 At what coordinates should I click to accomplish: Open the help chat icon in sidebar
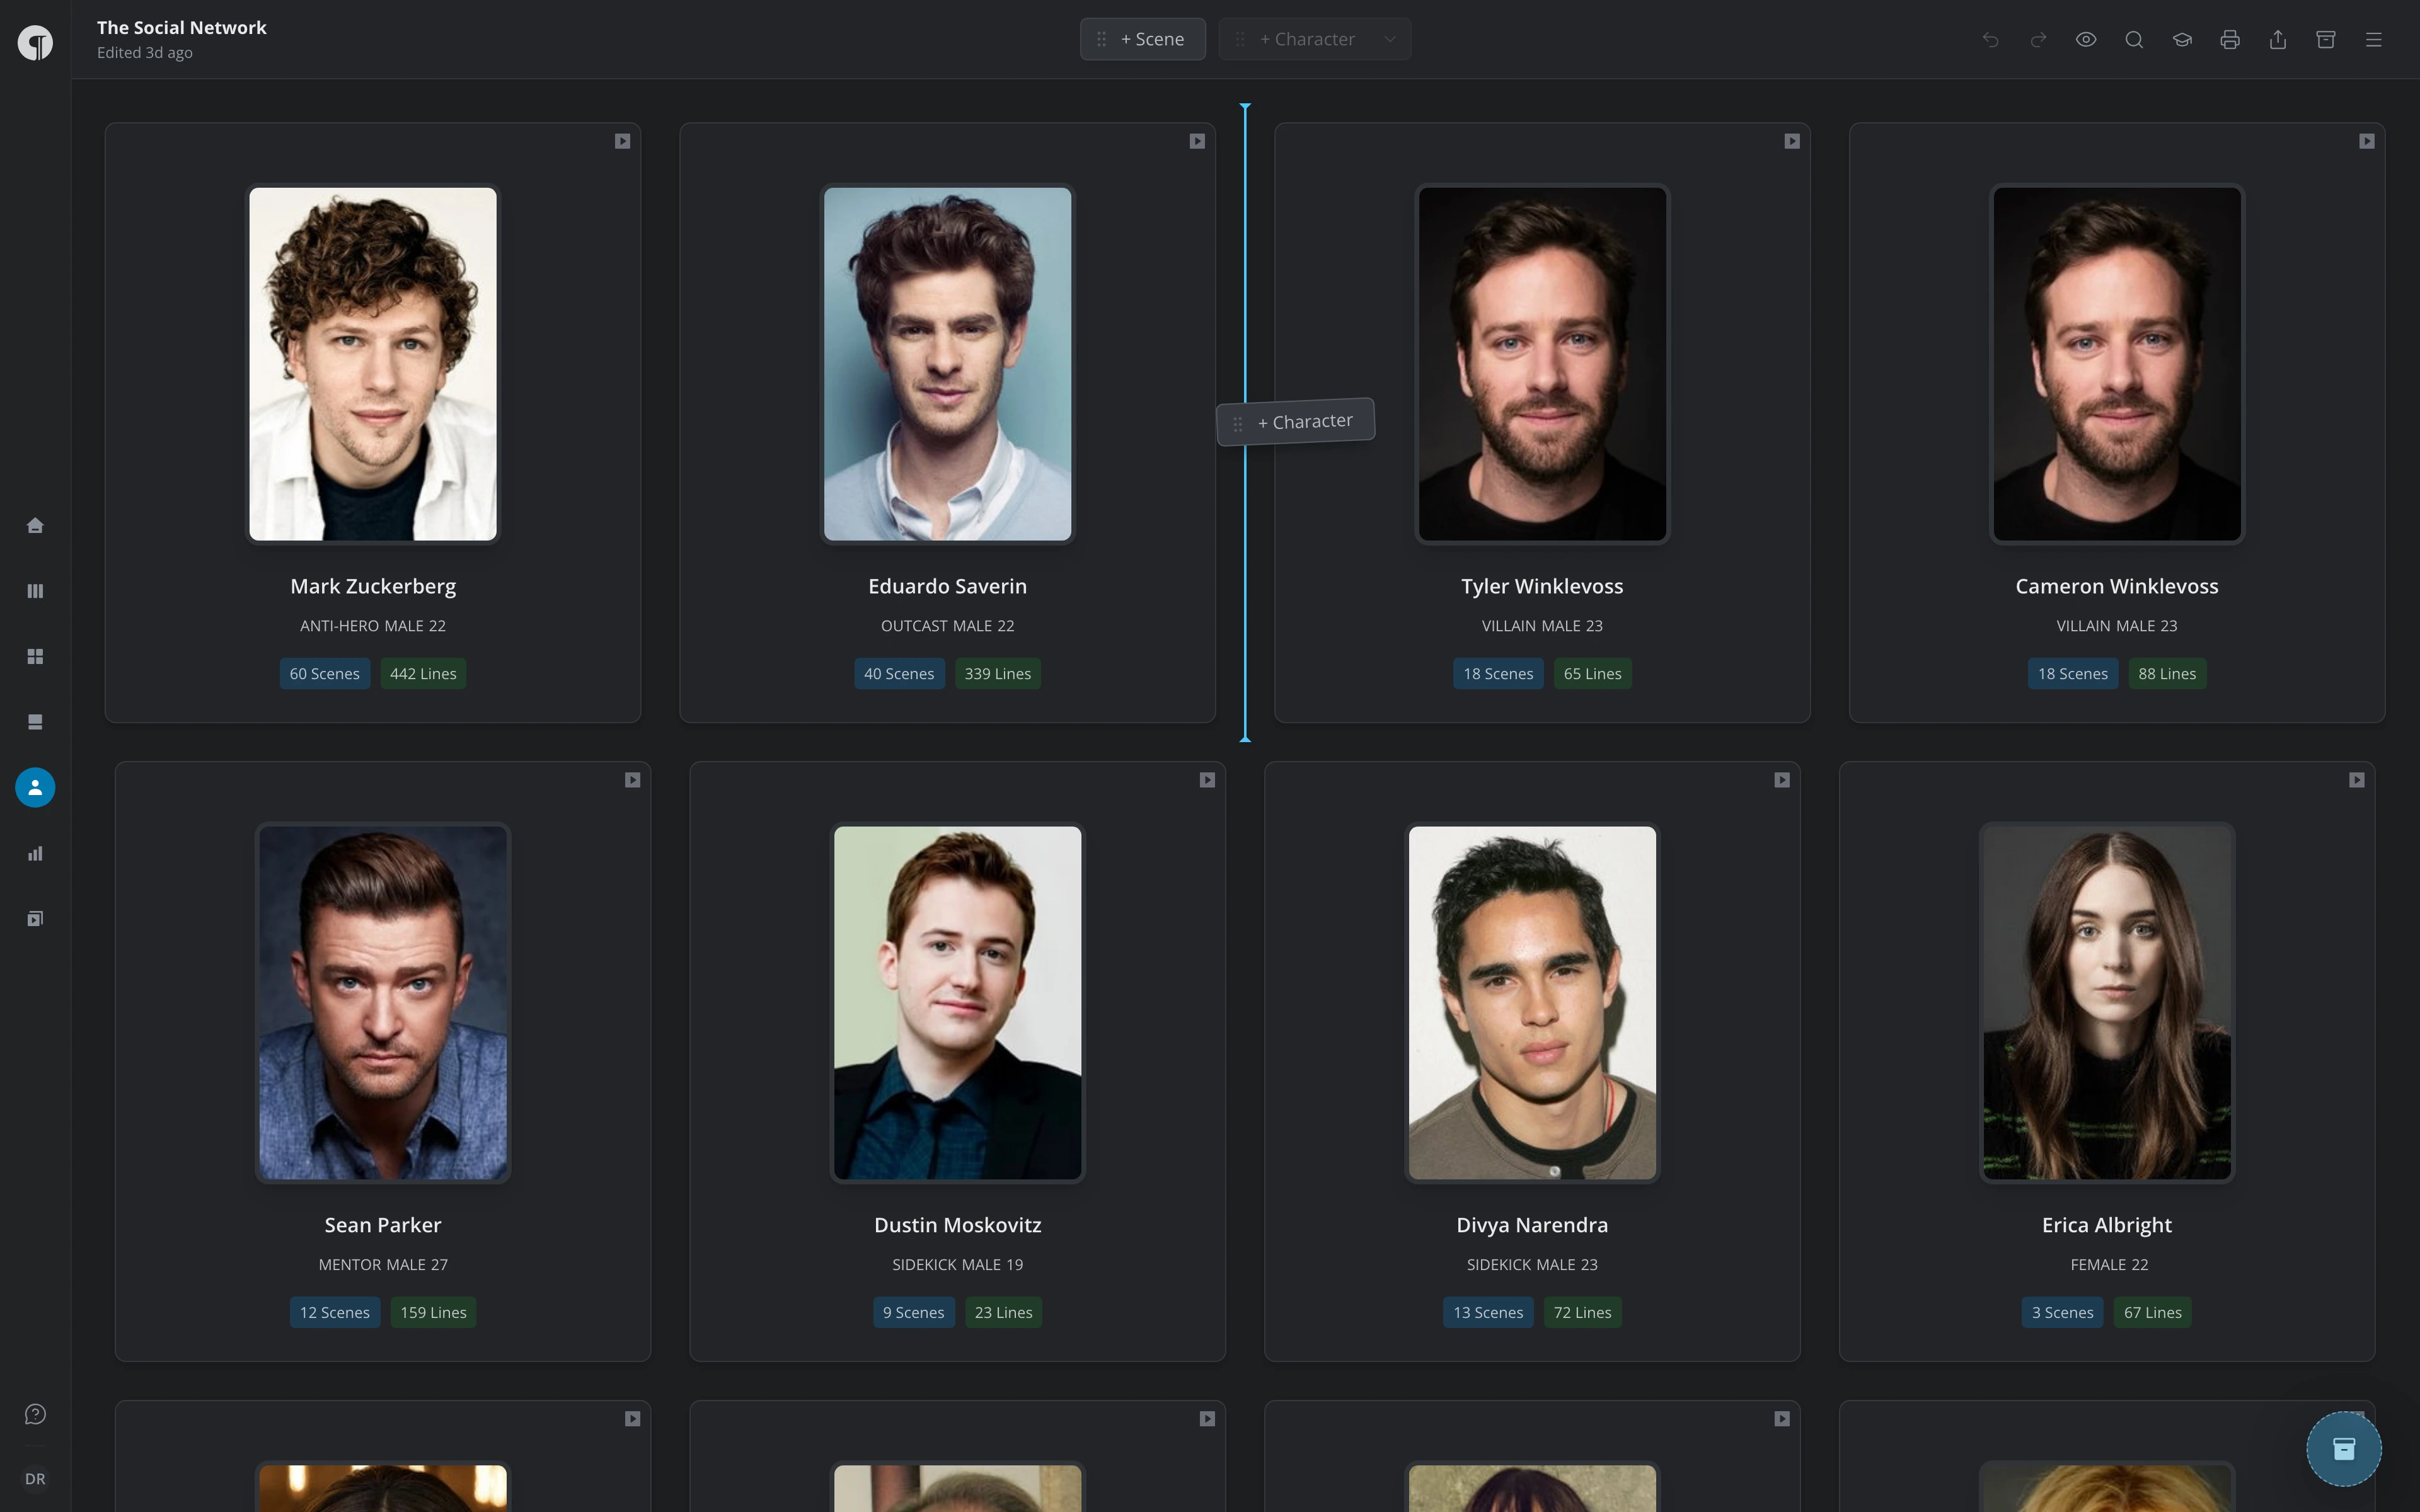pos(35,1414)
